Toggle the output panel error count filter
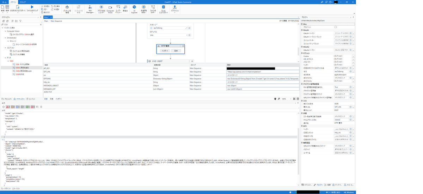Image resolution: width=423 pixels, height=194 pixels. tap(7, 107)
